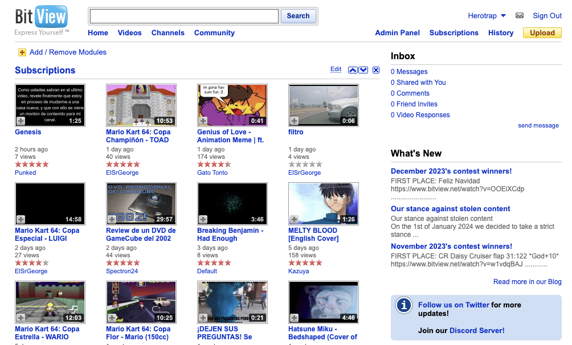Viewport: 572px width, 345px height.
Task: Close the Subscriptions module
Action: 376,70
